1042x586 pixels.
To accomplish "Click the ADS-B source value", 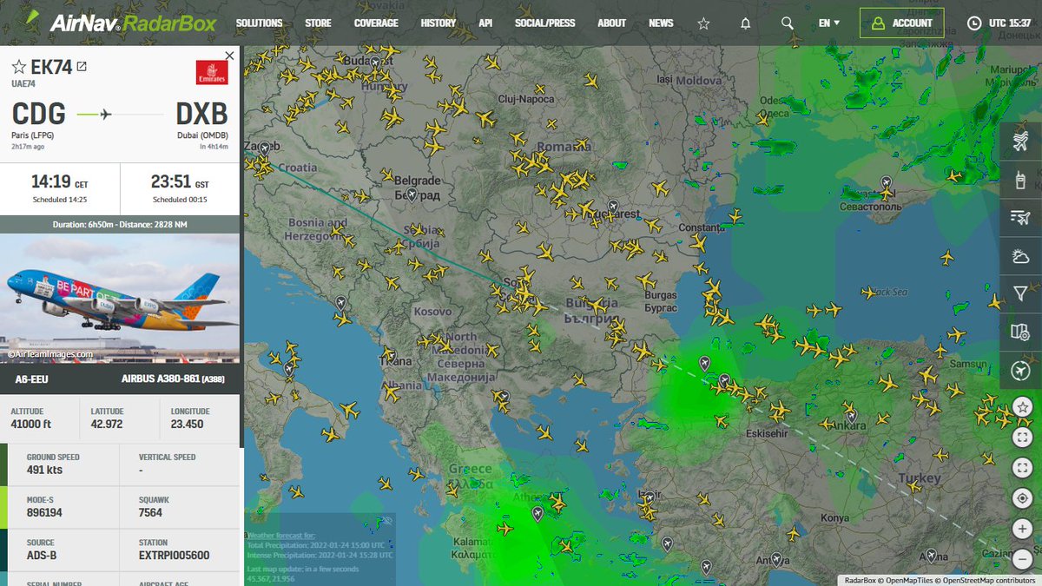I will click(42, 556).
